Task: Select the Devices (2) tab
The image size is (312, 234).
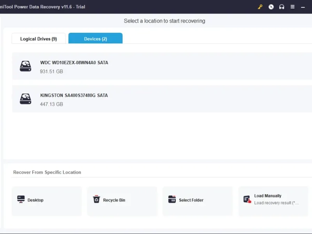Action: [96, 38]
